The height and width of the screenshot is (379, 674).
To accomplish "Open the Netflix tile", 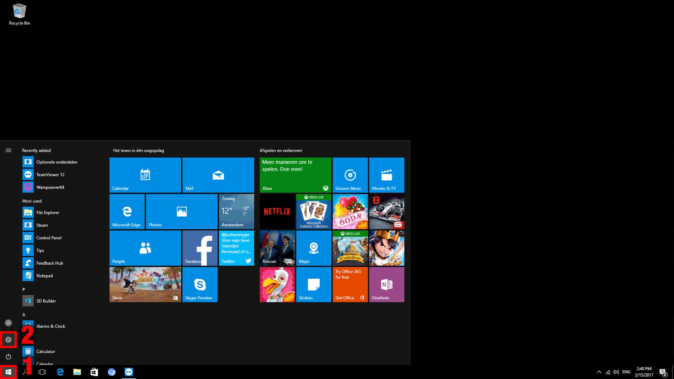I will (x=277, y=212).
